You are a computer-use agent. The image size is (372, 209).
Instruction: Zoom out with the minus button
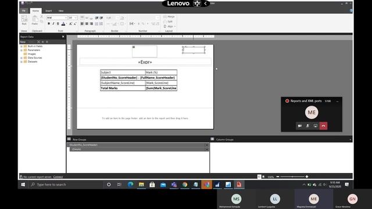tap(278, 176)
